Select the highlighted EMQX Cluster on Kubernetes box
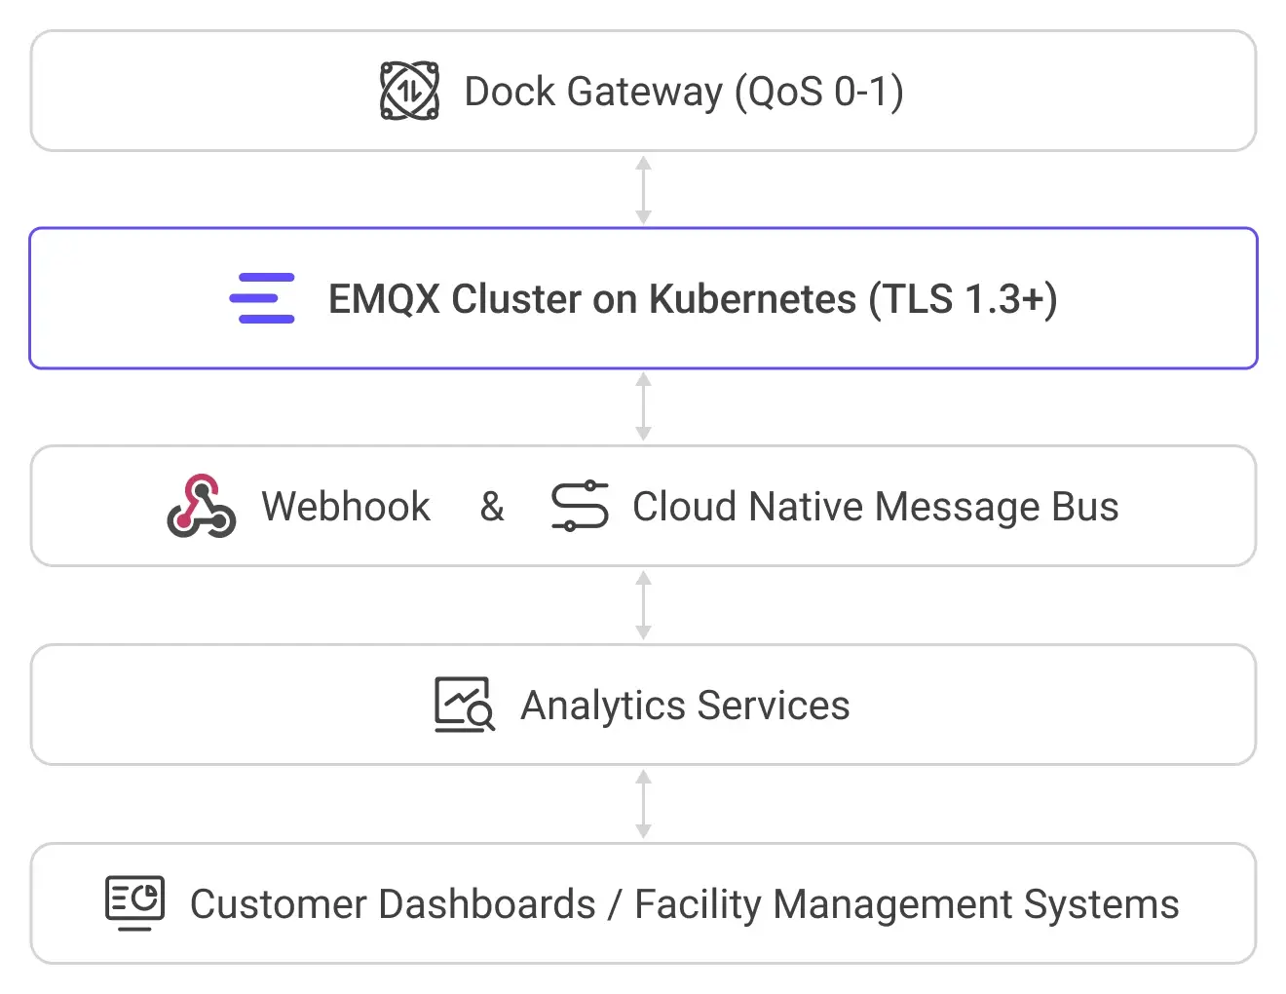1286x994 pixels. [x=643, y=298]
